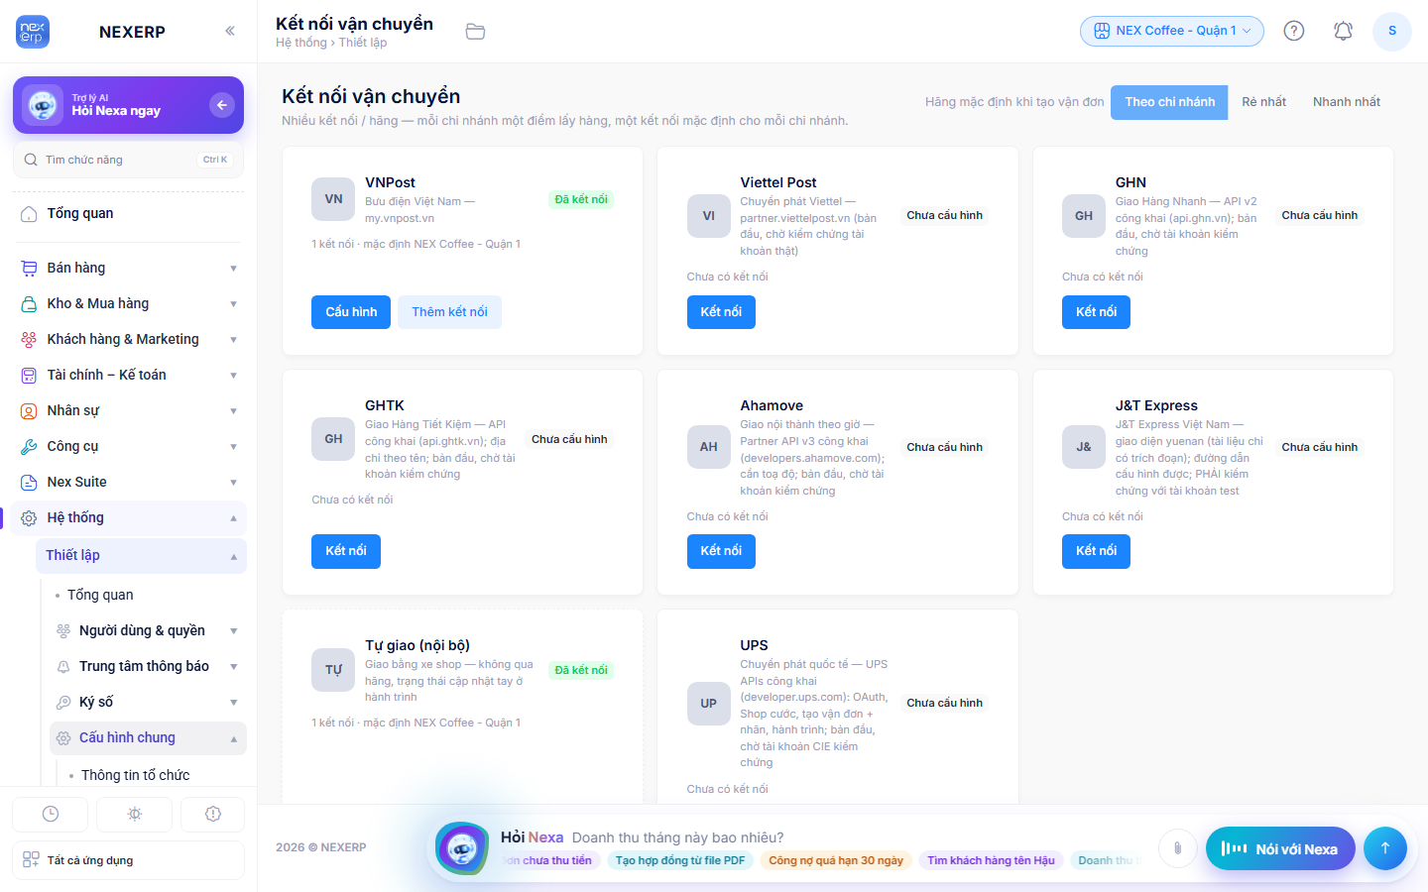This screenshot has height=892, width=1428.
Task: Open Thông tin tổ chức item
Action: pos(135,775)
